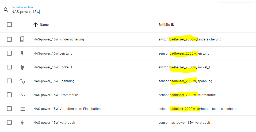The height and width of the screenshot is (132, 256).
Task: Click switch.badheizer_2000w_kindersicherung entity ID
Action: pyautogui.click(x=190, y=39)
